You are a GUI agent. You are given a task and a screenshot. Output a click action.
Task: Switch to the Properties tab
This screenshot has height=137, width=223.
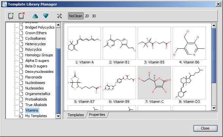97,115
